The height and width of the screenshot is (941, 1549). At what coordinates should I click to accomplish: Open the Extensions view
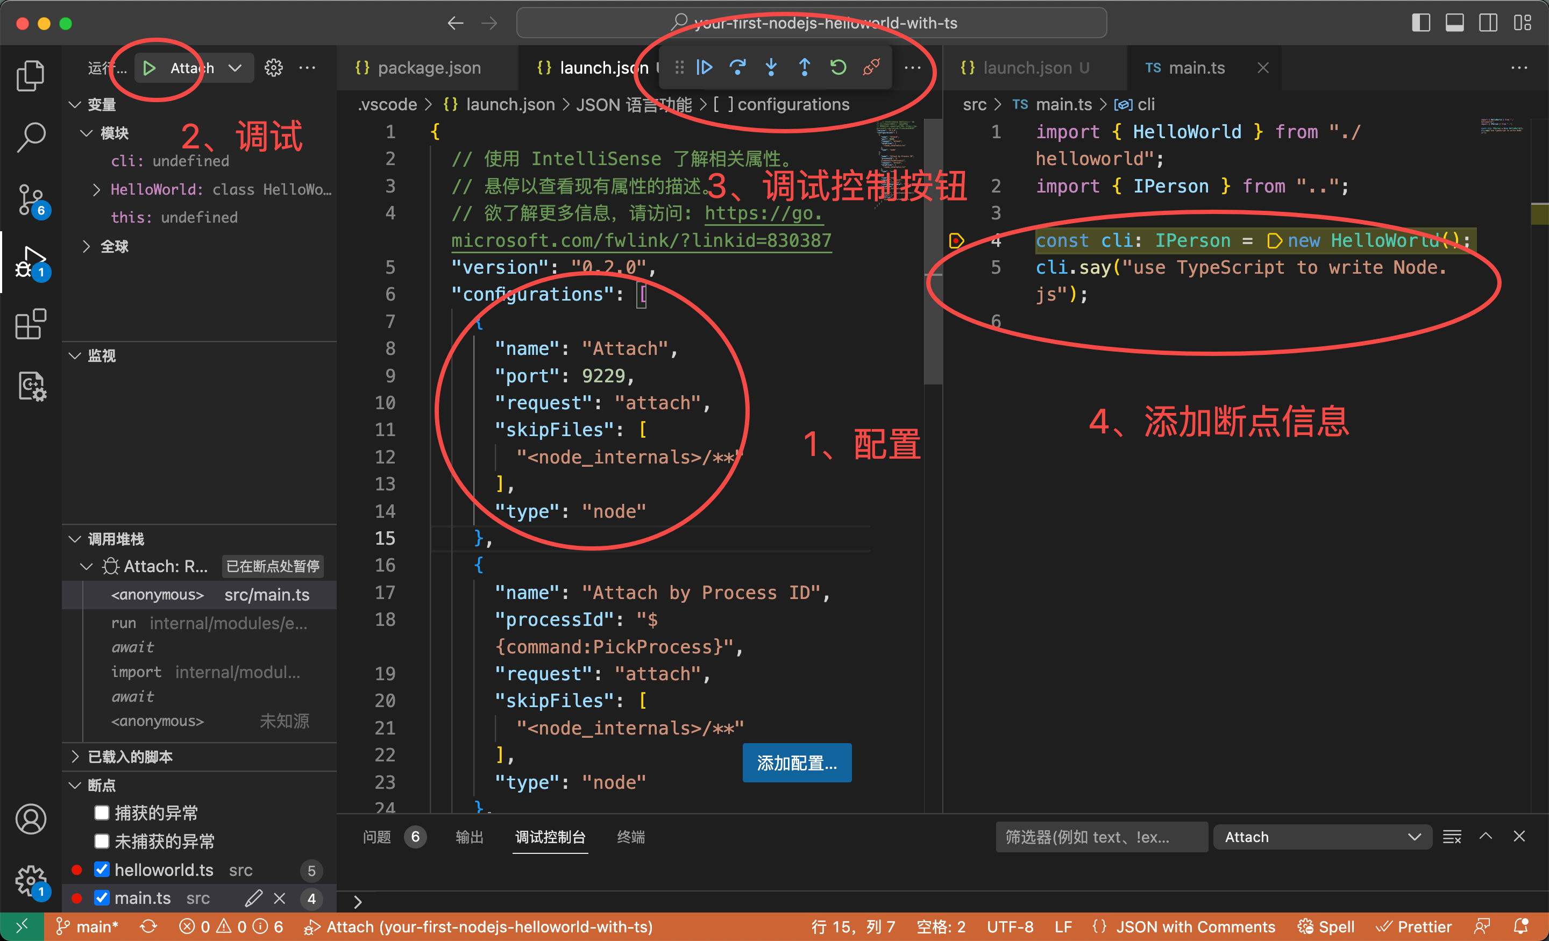coord(30,324)
